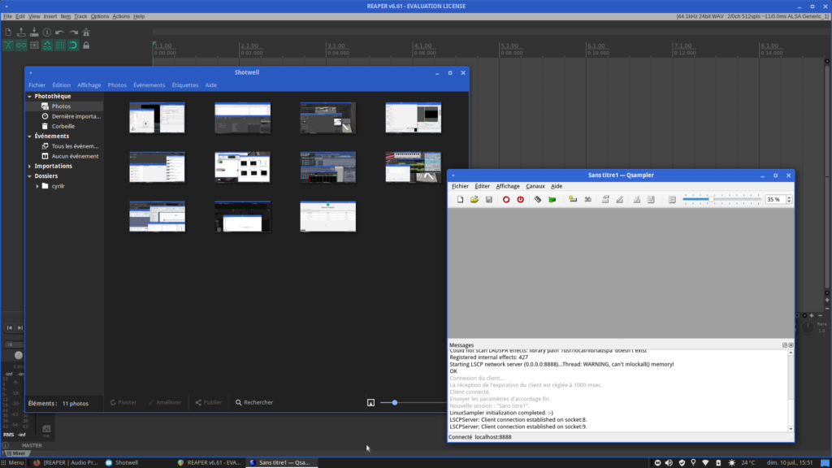The image size is (832, 468).
Task: Toggle REAPER's lock icon
Action: coord(86,45)
